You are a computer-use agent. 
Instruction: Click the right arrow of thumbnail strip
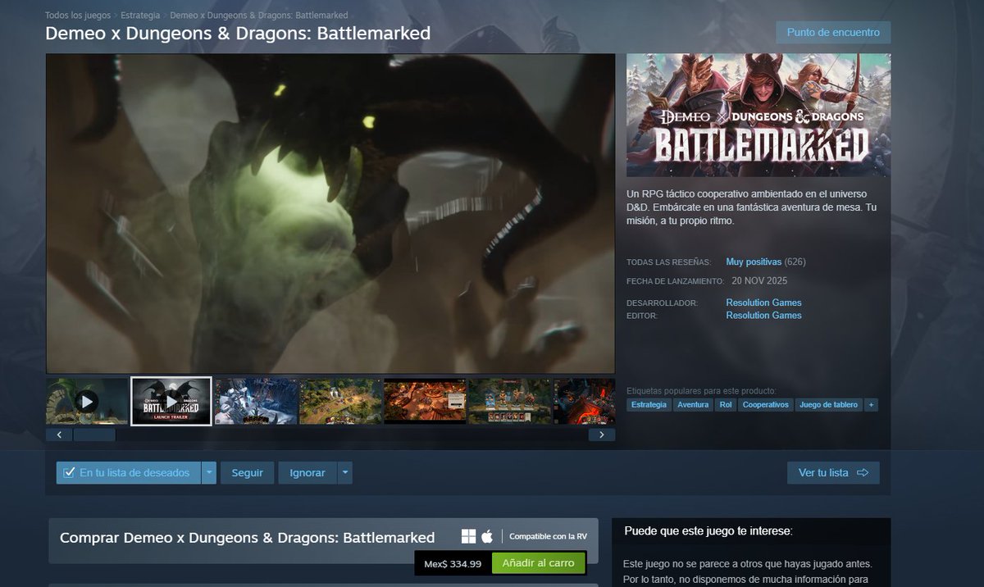click(602, 435)
